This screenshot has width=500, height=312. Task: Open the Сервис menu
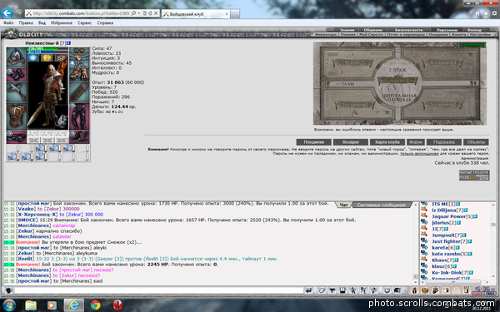tap(84, 23)
